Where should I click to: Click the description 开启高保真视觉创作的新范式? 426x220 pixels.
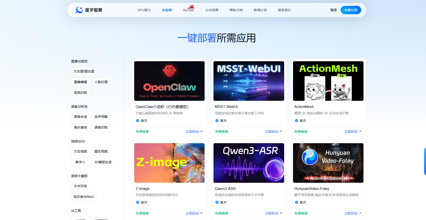coord(157,195)
